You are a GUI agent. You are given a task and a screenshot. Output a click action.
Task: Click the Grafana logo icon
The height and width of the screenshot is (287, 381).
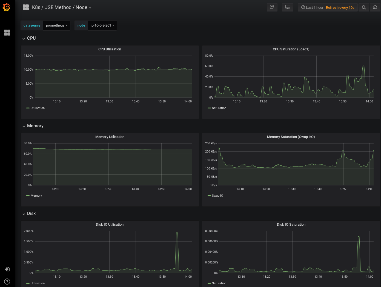pyautogui.click(x=7, y=7)
